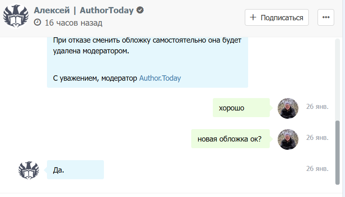
Task: Select the "новая обложка ок?" message bubble
Action: tap(230, 139)
